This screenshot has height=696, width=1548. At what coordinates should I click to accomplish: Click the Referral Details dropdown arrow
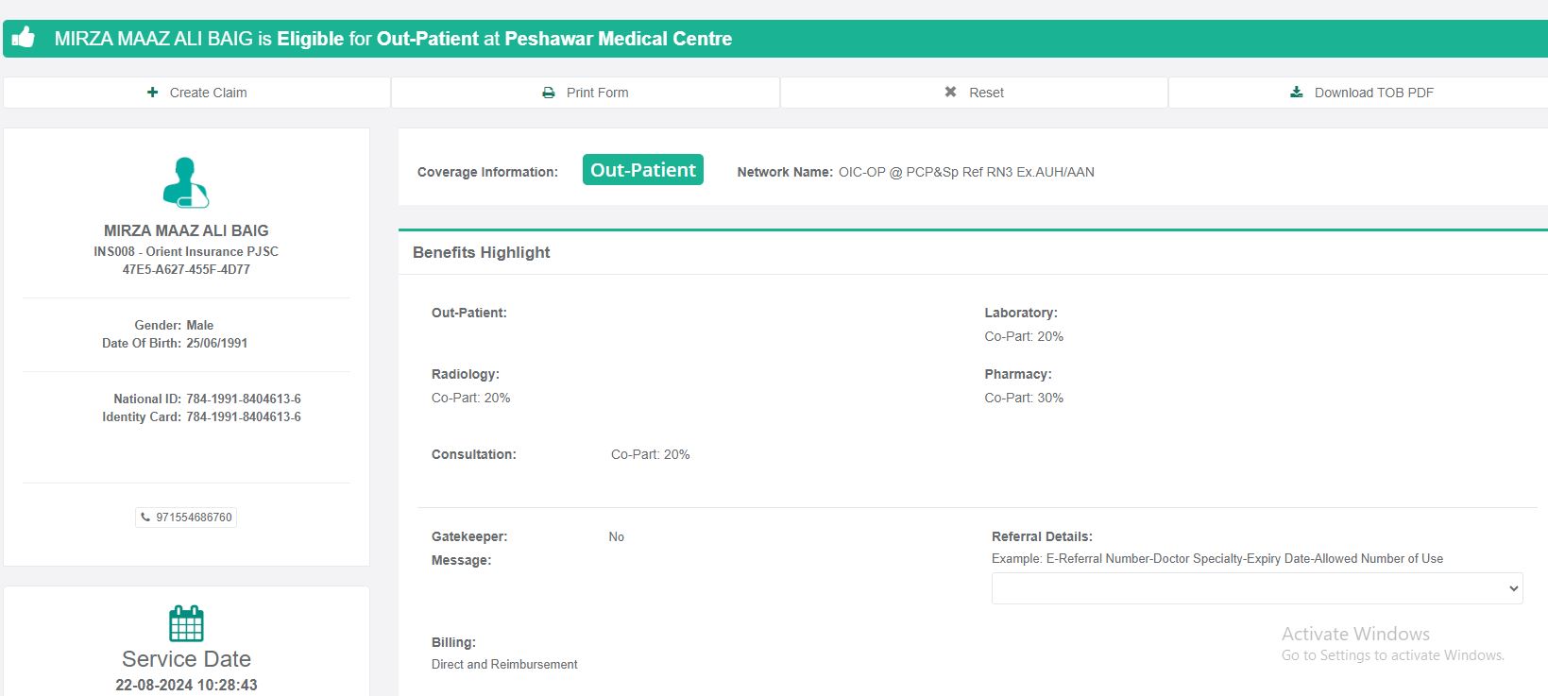tap(1513, 588)
